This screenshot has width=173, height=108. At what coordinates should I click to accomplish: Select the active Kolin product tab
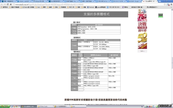149,1
